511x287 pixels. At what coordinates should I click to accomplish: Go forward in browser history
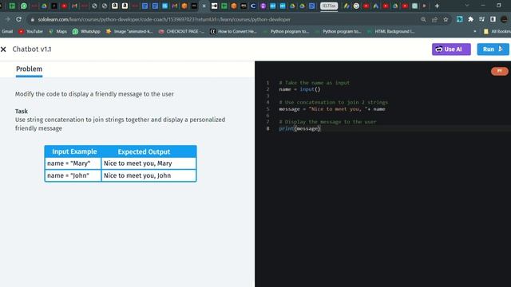coord(7,19)
